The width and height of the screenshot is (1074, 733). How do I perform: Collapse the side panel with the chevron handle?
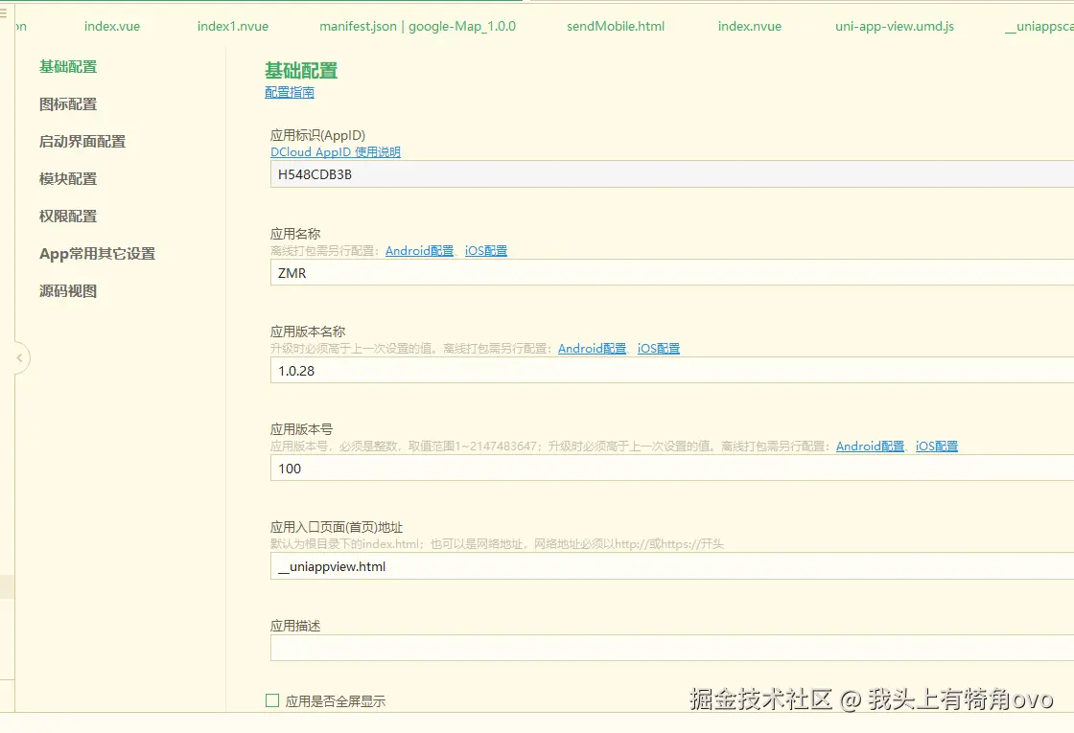(x=20, y=358)
